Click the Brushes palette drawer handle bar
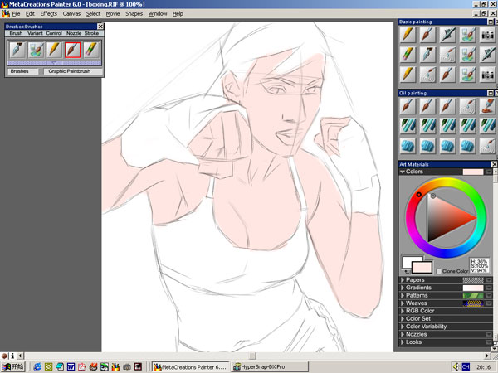498x373 pixels. (54, 63)
